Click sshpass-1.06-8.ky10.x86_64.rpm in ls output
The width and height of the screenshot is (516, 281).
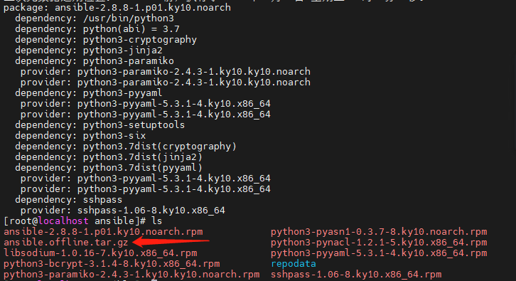[x=356, y=275]
